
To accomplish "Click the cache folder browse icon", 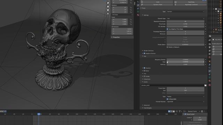I will pos(205,85).
